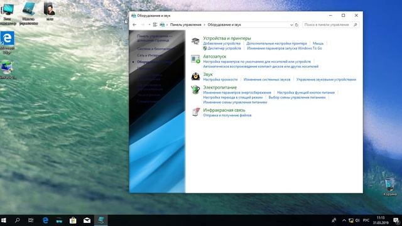The height and width of the screenshot is (226, 402).
Task: Open the Инфракрасная связь icon
Action: pyautogui.click(x=195, y=112)
